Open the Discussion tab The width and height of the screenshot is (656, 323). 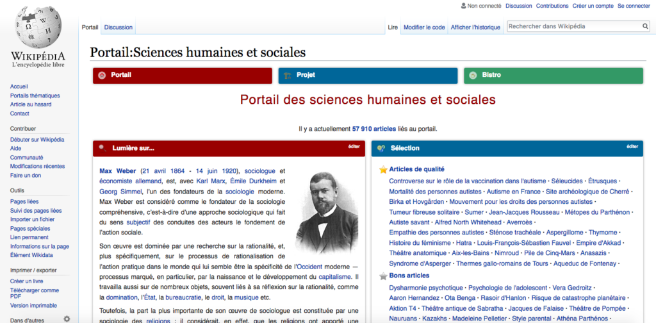click(x=119, y=27)
